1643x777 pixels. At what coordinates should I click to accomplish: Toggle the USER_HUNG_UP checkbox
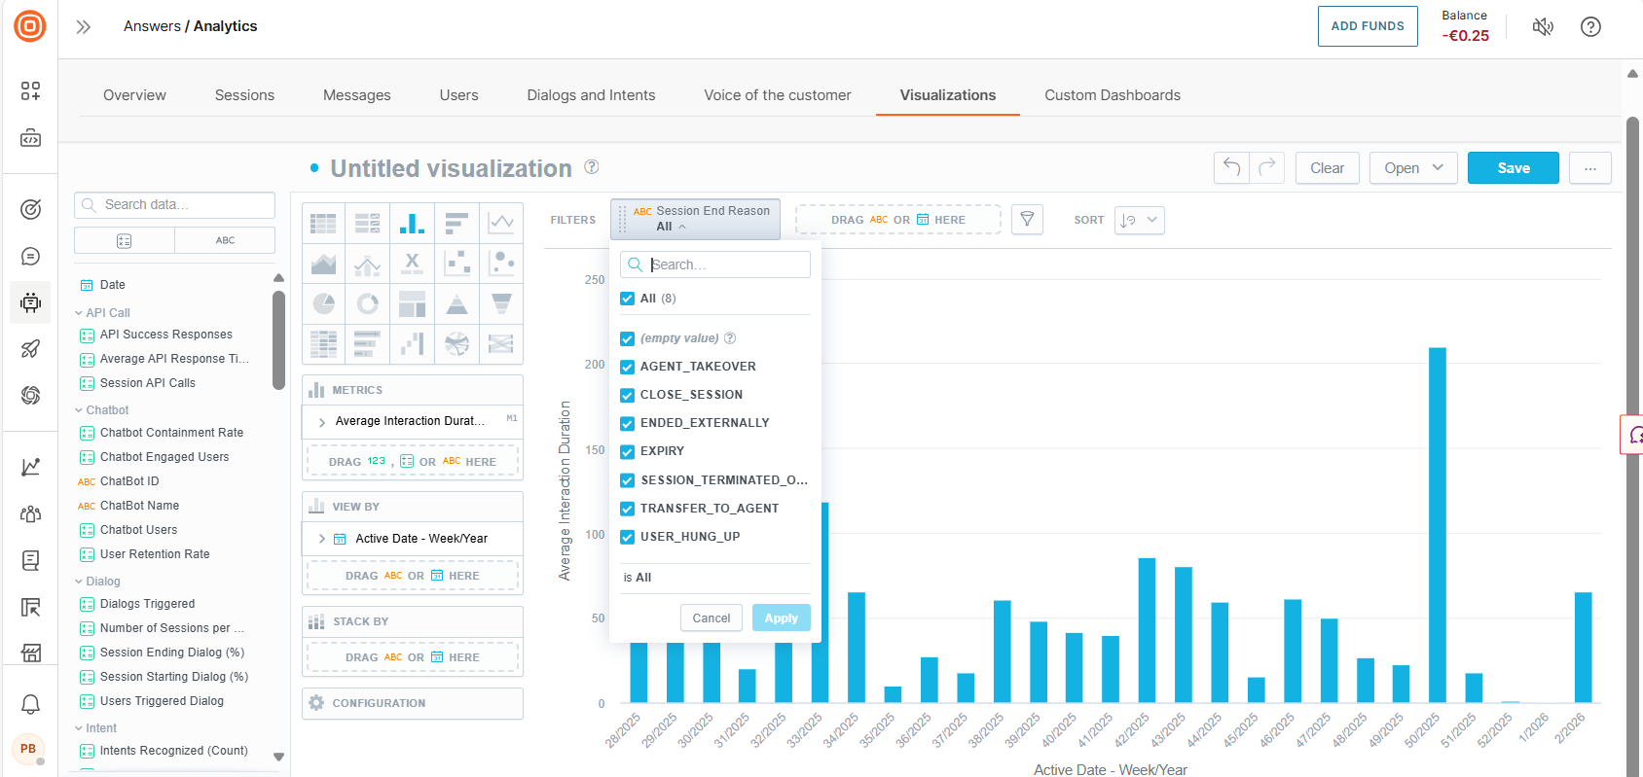[x=628, y=537]
